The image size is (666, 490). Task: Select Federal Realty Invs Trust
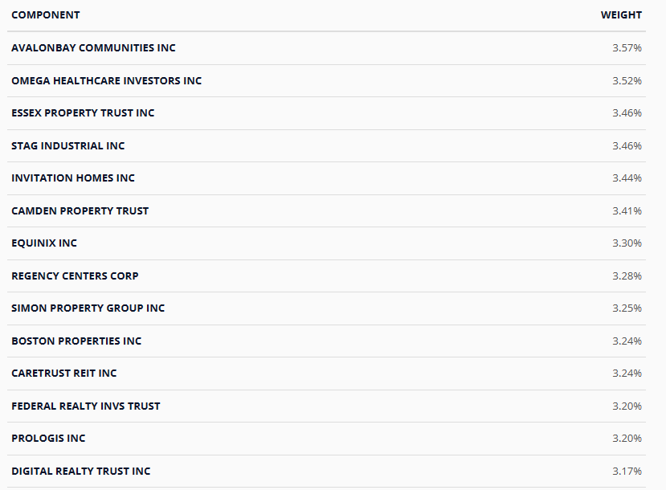click(85, 406)
